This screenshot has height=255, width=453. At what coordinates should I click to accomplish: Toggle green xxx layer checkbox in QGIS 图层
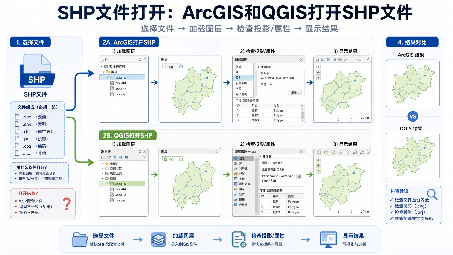[x=165, y=159]
